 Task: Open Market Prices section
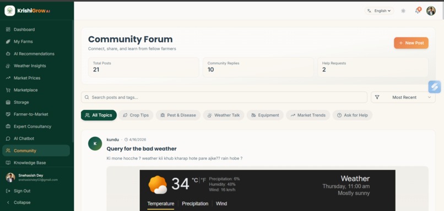click(x=36, y=78)
